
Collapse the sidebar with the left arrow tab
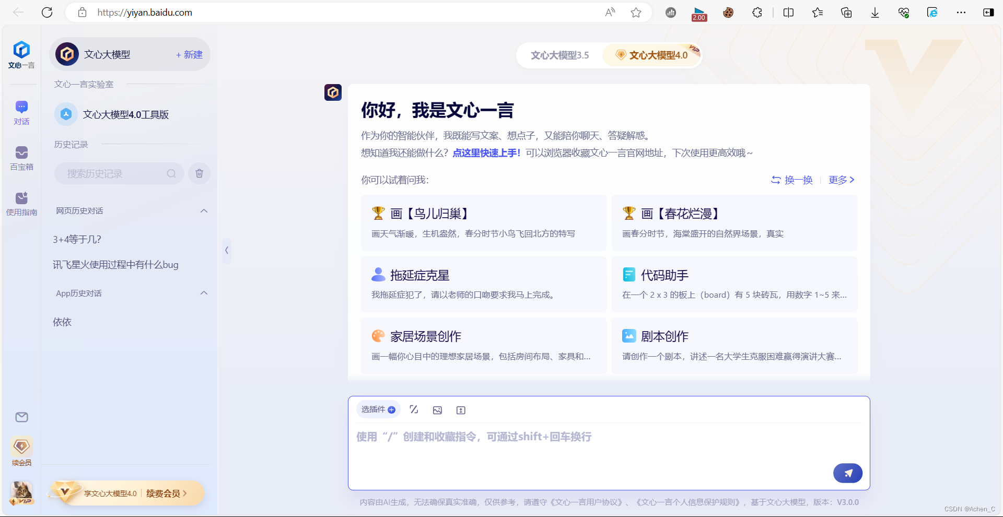227,251
